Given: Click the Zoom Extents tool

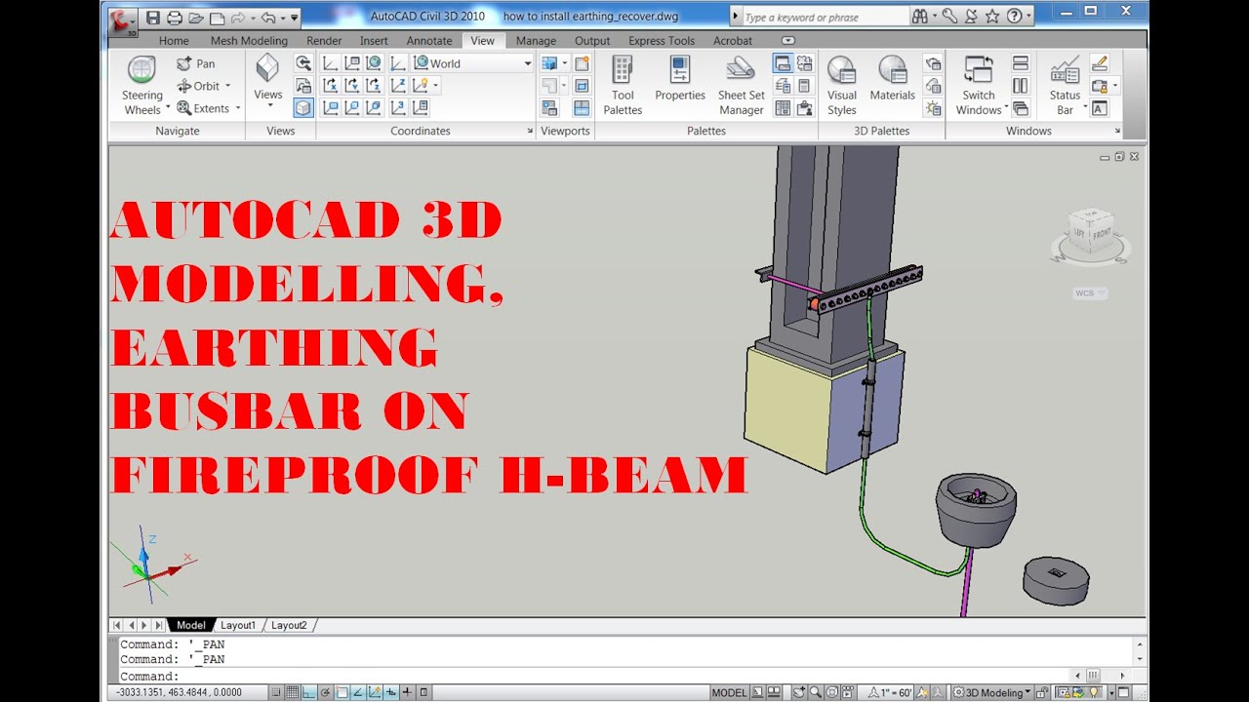Looking at the screenshot, I should pos(204,108).
